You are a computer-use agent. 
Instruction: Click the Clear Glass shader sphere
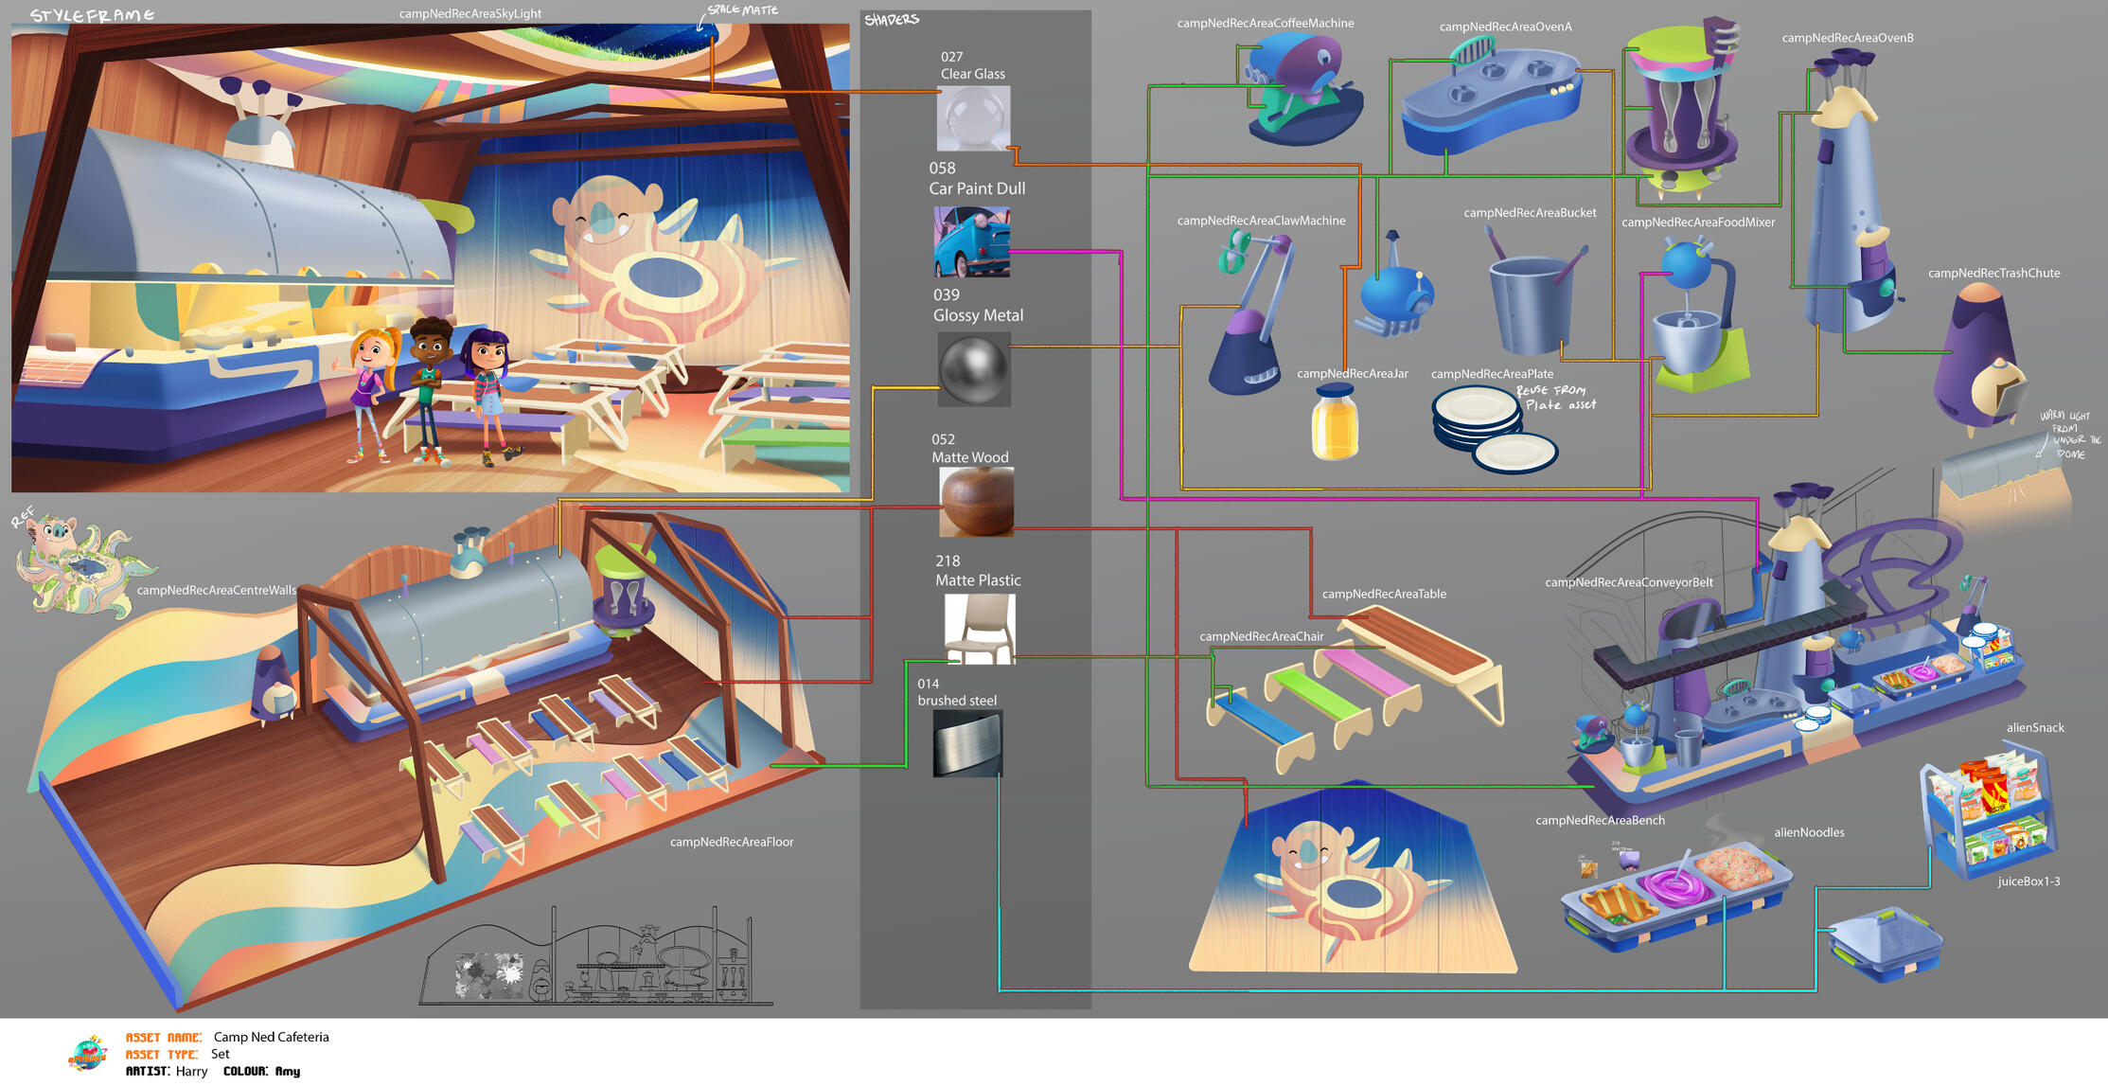pos(973,118)
